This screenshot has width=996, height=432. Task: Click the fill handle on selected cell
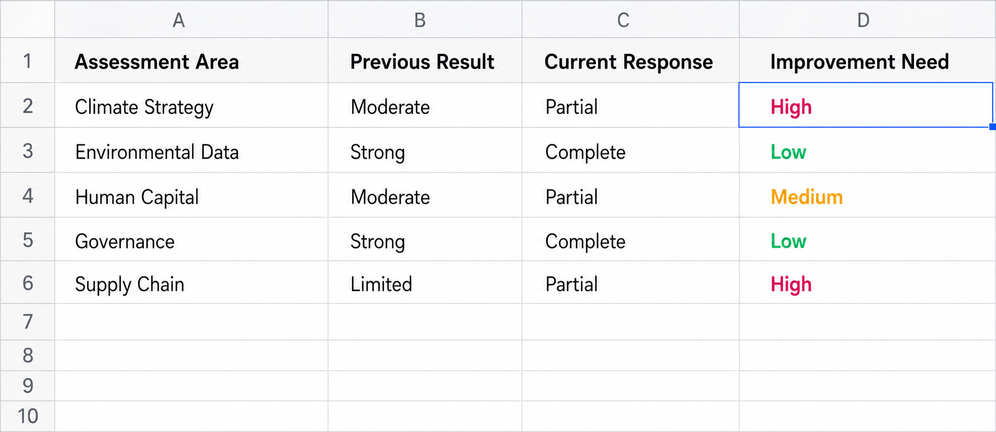coord(992,127)
